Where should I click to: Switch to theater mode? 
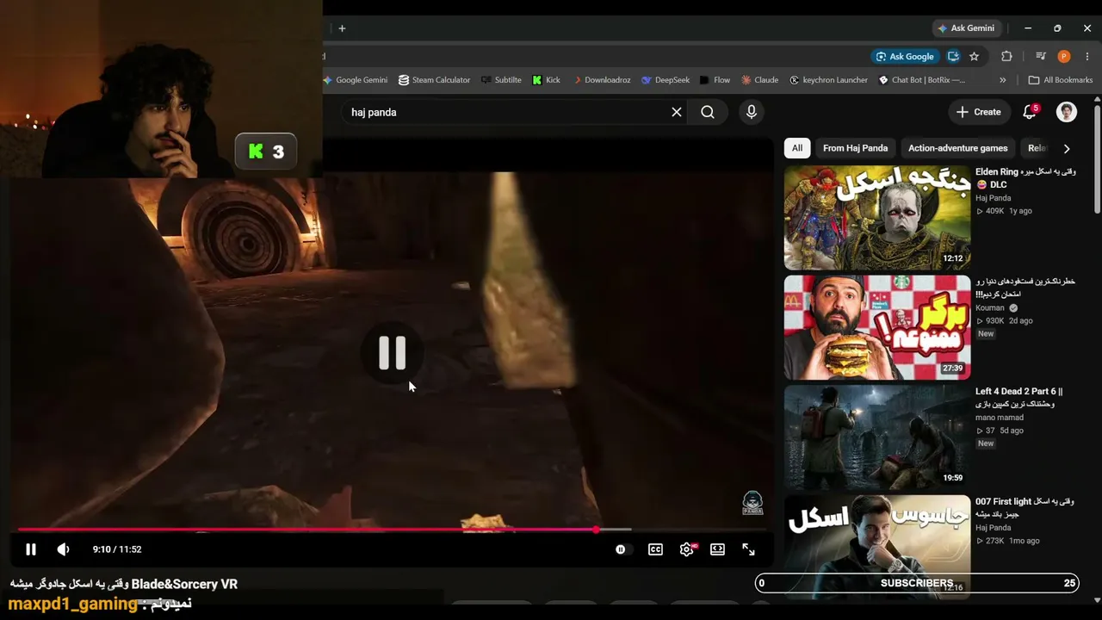pyautogui.click(x=717, y=549)
